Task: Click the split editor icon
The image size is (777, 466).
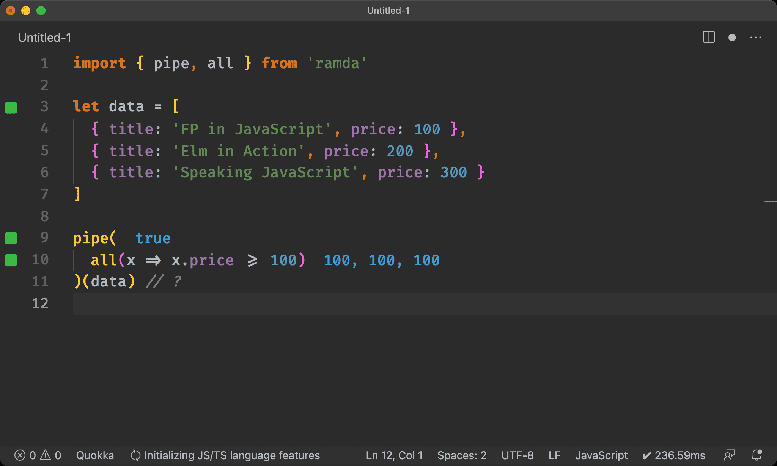Action: (x=709, y=38)
